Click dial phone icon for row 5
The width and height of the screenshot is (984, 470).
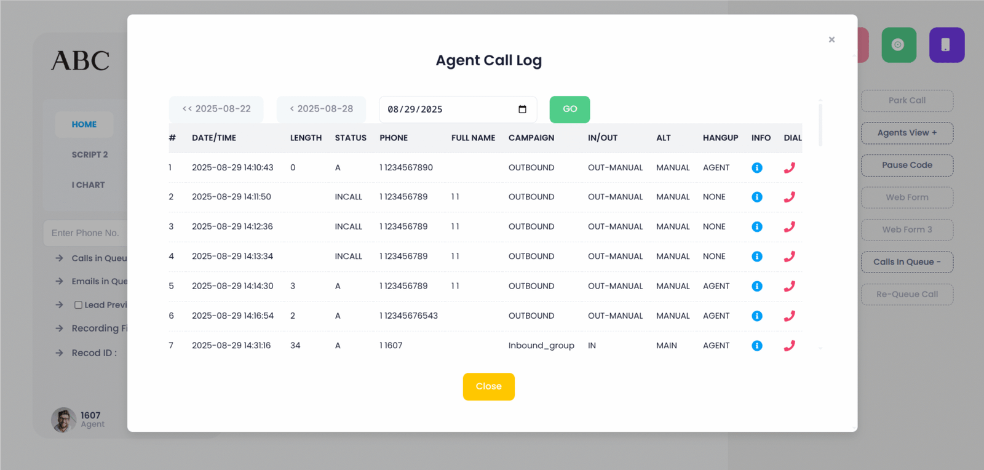[789, 286]
